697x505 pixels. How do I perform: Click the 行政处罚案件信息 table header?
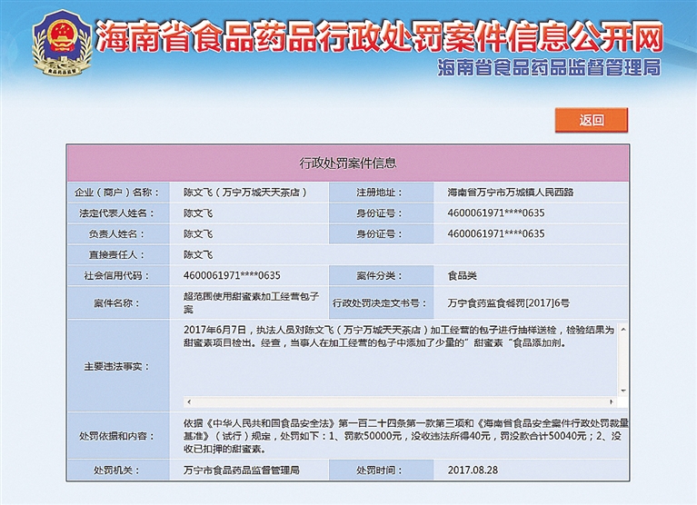point(348,163)
